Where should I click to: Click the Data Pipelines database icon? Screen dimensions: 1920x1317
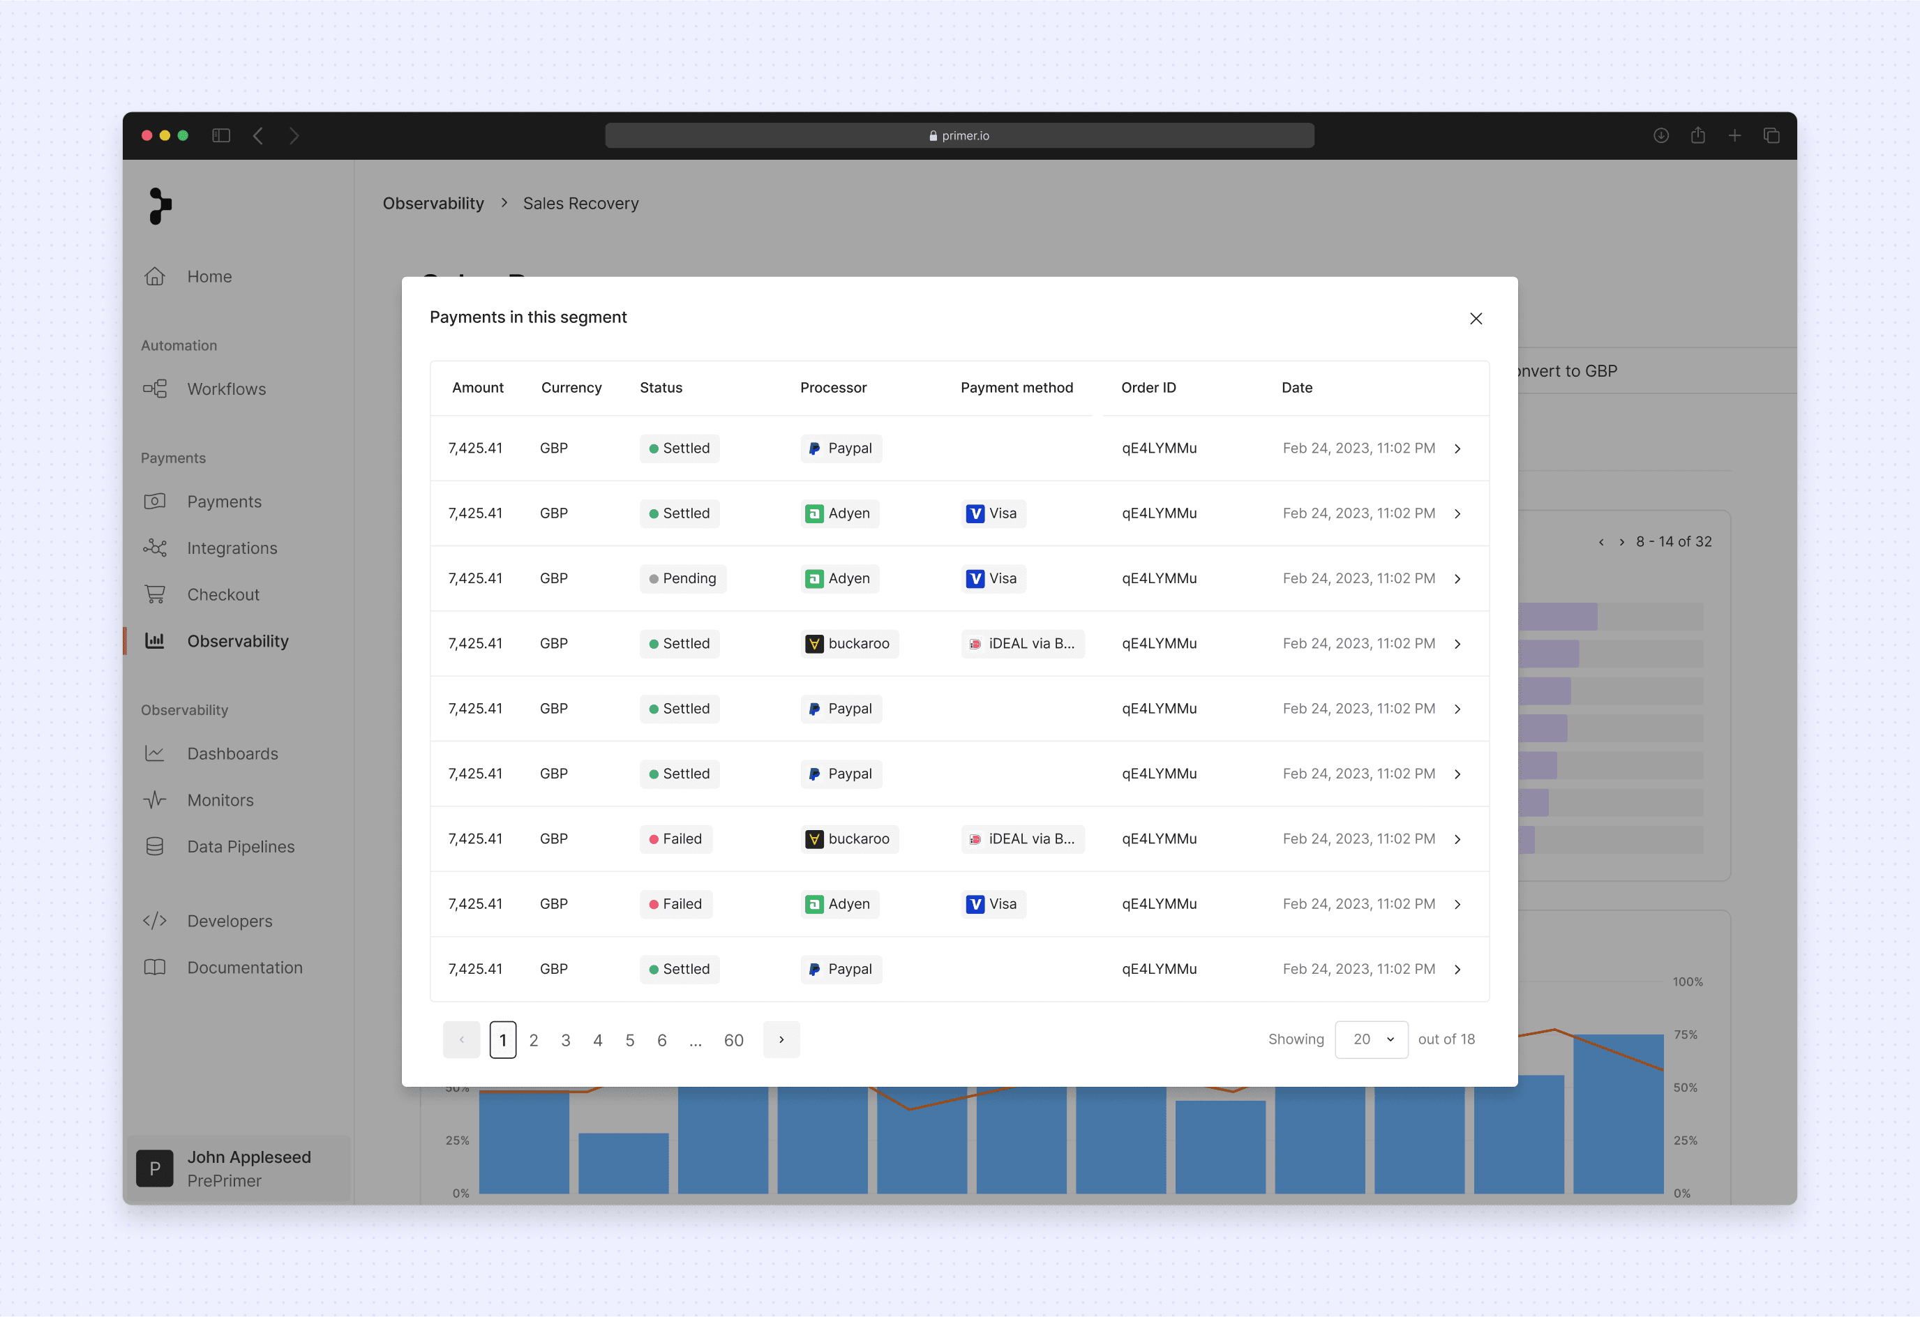click(154, 846)
